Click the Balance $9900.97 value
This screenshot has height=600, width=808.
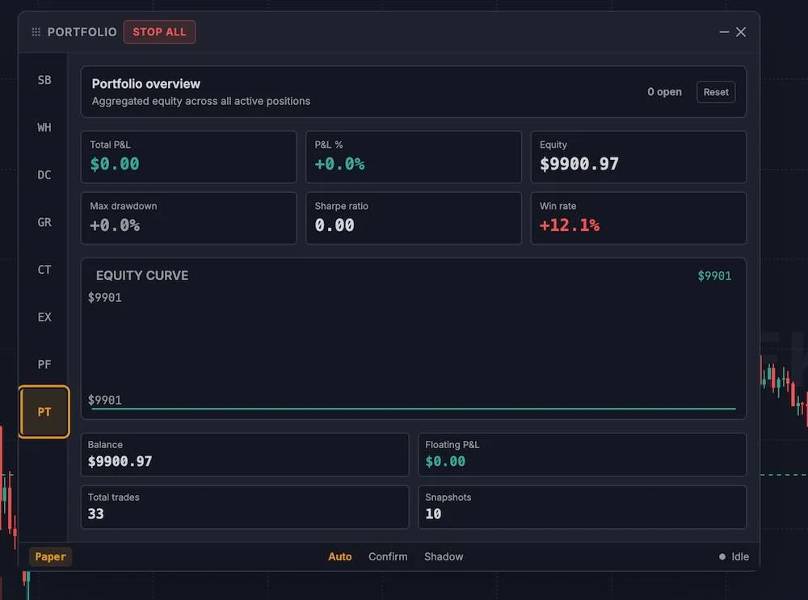[x=120, y=461]
